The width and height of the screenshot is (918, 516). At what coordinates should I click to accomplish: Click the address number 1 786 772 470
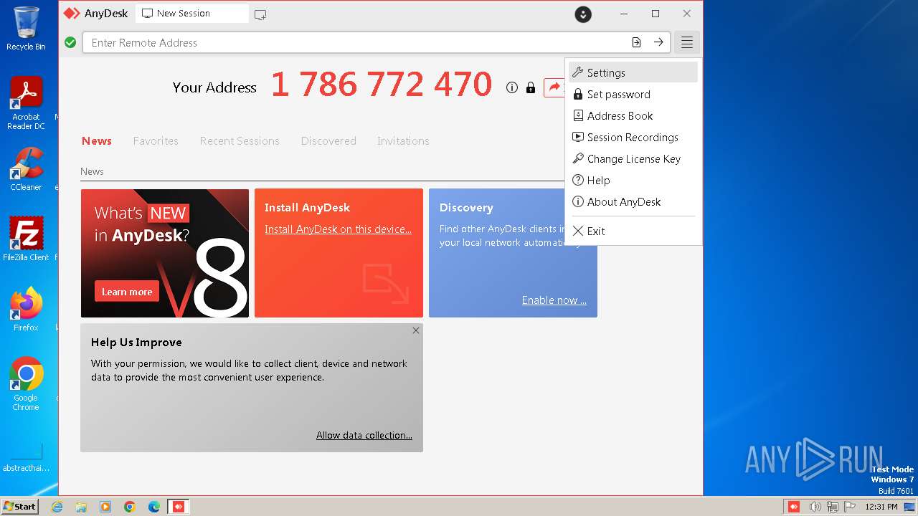[x=382, y=85]
